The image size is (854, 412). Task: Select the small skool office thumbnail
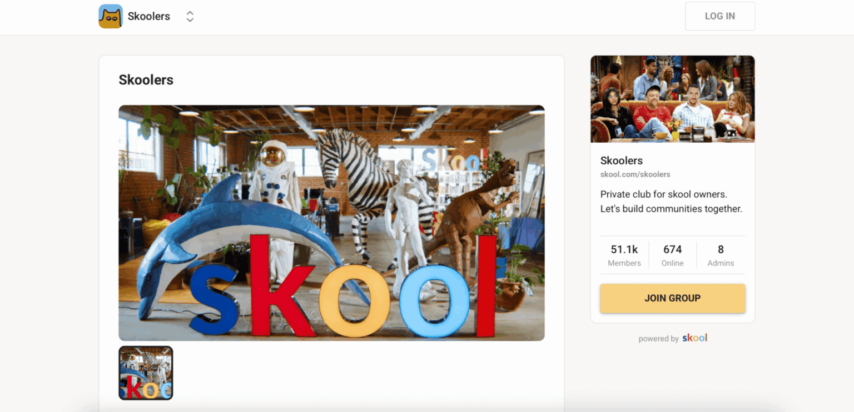point(146,373)
